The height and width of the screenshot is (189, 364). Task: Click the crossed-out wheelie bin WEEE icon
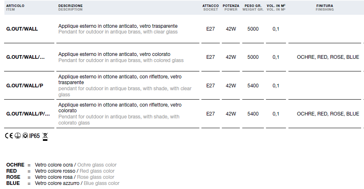pos(45,137)
